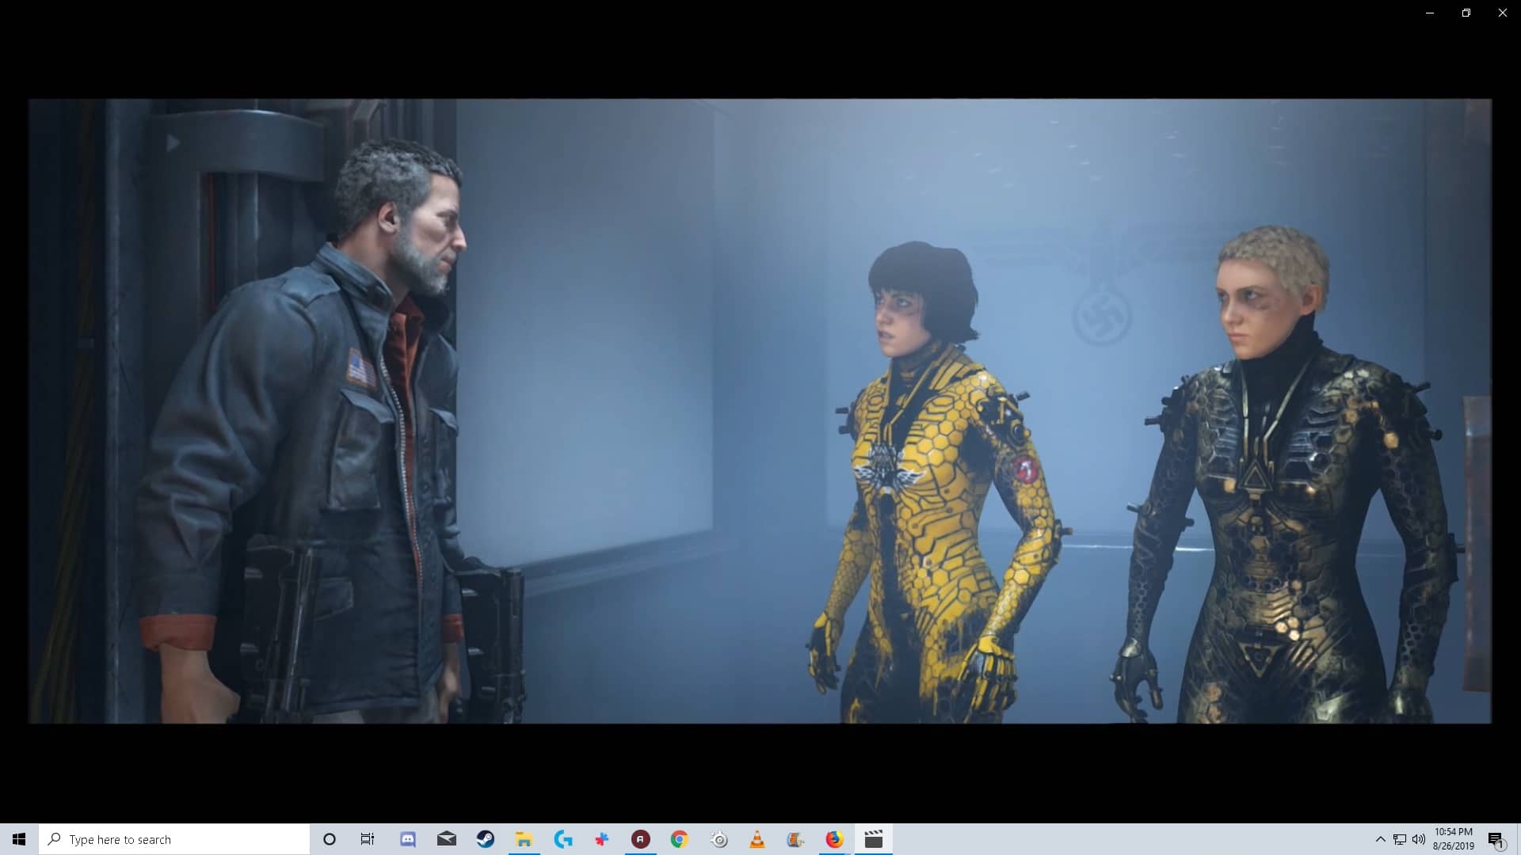Open SteelSeries Engine taskbar icon
This screenshot has height=855, width=1521.
point(719,839)
